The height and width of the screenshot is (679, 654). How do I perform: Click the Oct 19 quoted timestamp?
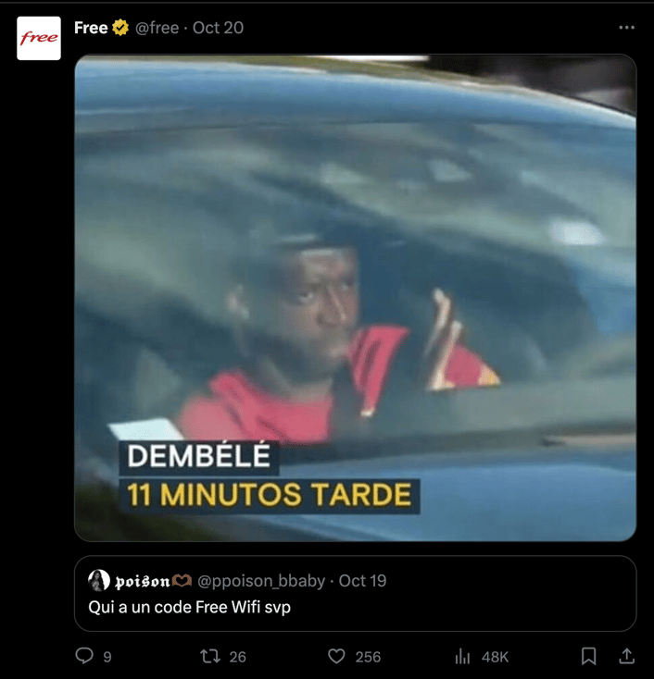pos(362,581)
